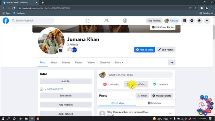
Task: Open the posts Filters button
Action: point(142,95)
